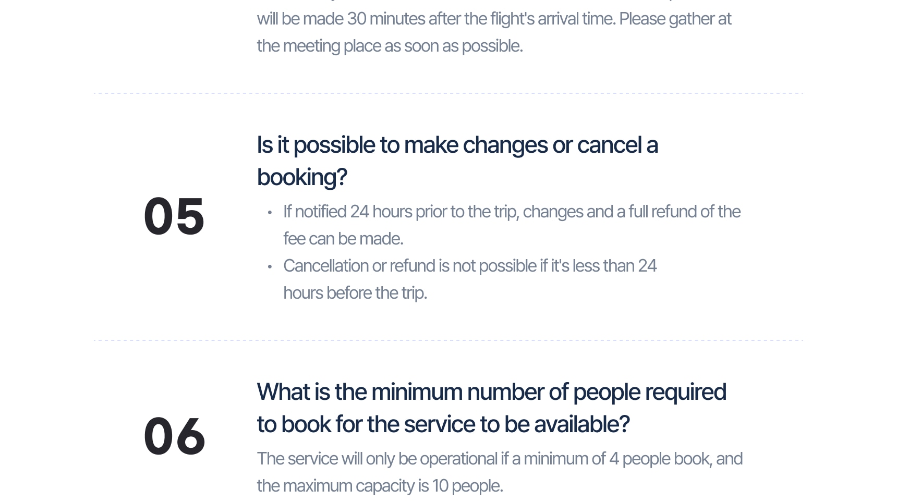The height and width of the screenshot is (502, 897).
Task: Click the "Cancellation or refund is not possible" bullet text
Action: (470, 266)
